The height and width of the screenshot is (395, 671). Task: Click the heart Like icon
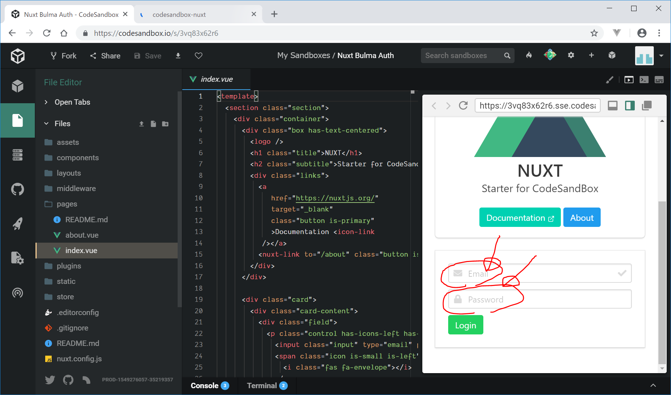click(x=198, y=56)
